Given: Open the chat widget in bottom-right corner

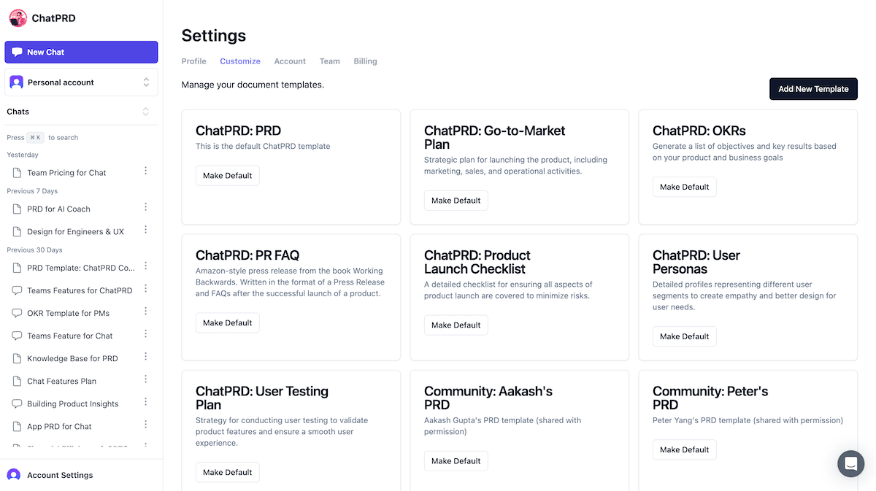Looking at the screenshot, I should coord(850,464).
